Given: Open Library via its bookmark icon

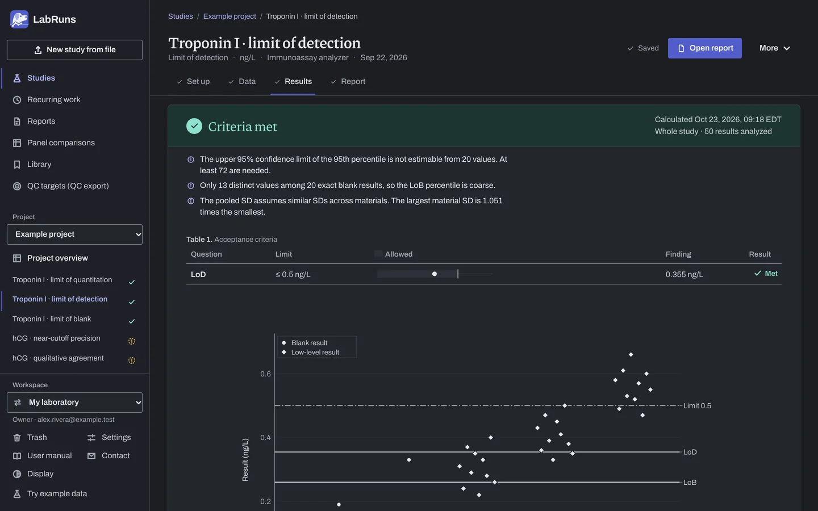Looking at the screenshot, I should 17,165.
